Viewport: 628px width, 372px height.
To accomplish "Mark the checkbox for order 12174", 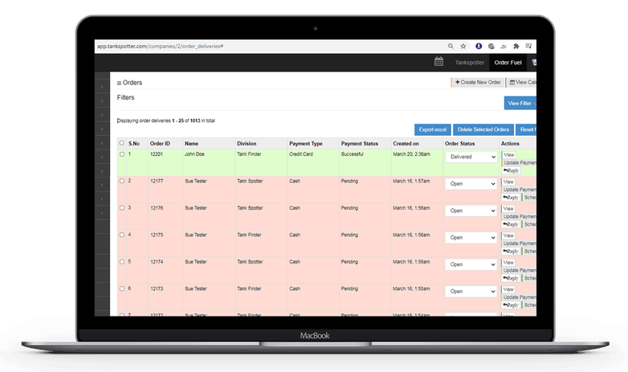I will tap(122, 261).
